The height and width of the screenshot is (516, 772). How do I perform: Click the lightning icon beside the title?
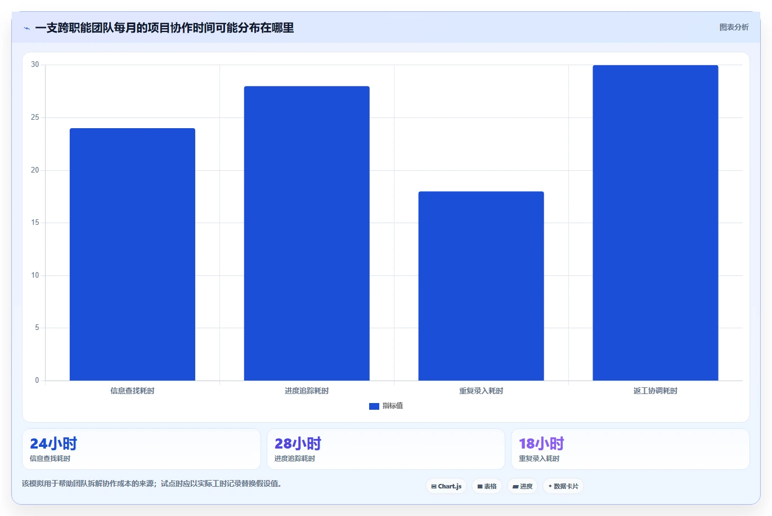tap(26, 28)
